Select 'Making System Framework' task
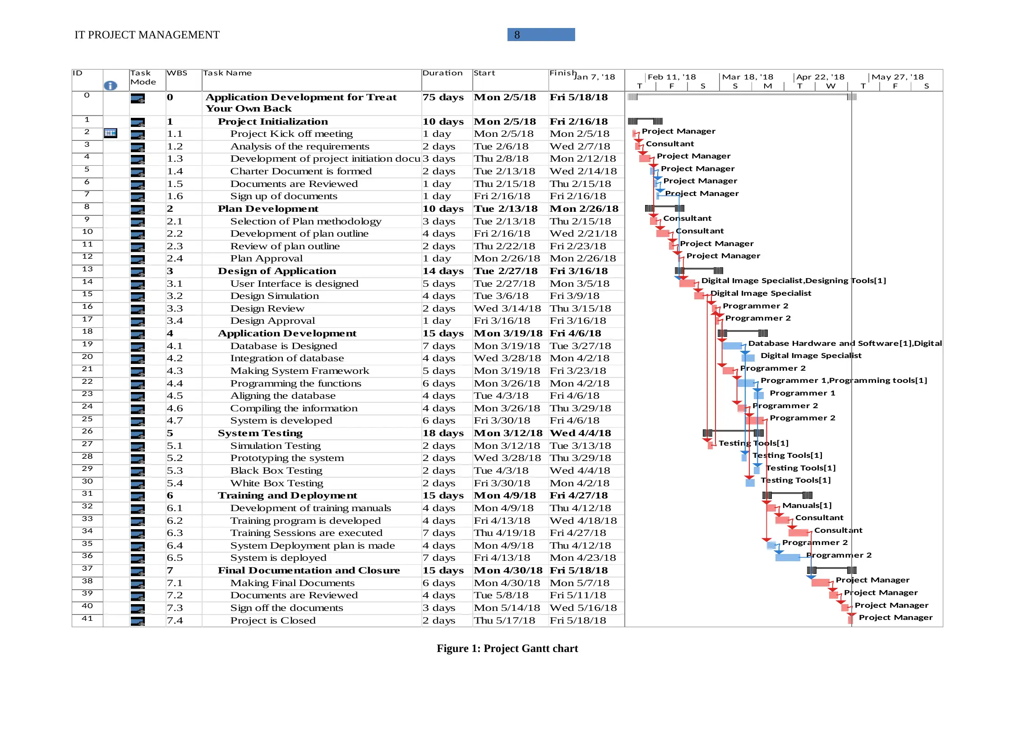The image size is (1015, 745). point(300,371)
